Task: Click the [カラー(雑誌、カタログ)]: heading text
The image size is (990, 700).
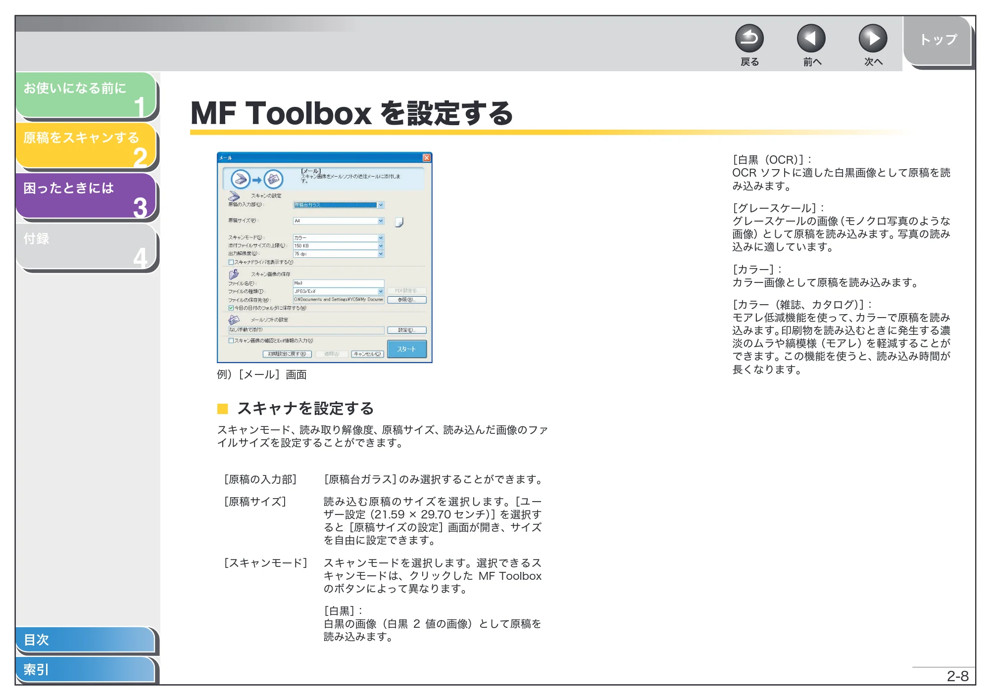Action: pyautogui.click(x=802, y=305)
